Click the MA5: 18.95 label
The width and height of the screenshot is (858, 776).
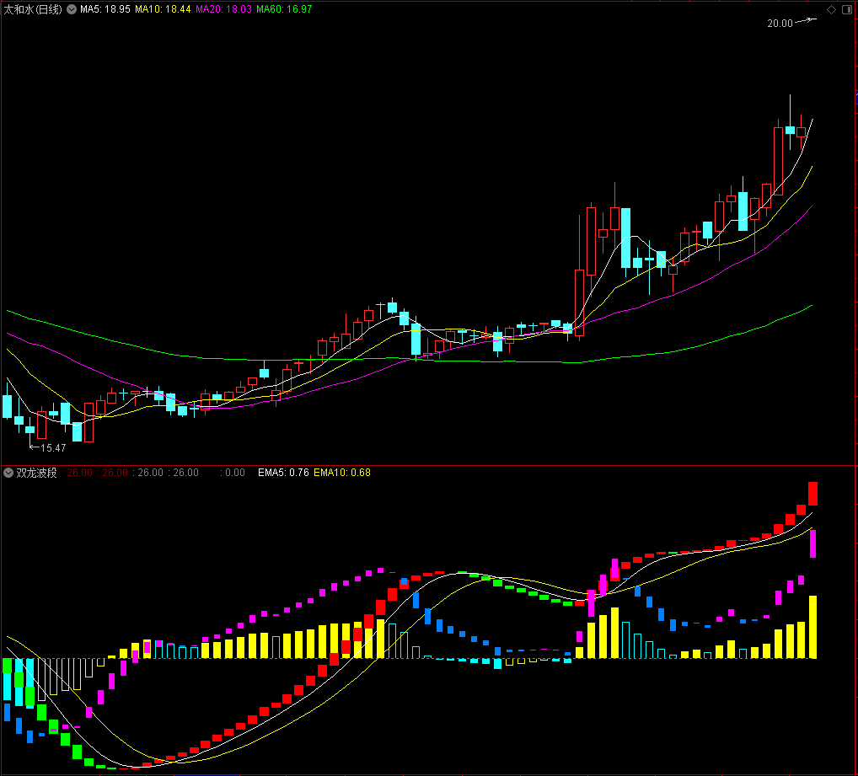105,9
